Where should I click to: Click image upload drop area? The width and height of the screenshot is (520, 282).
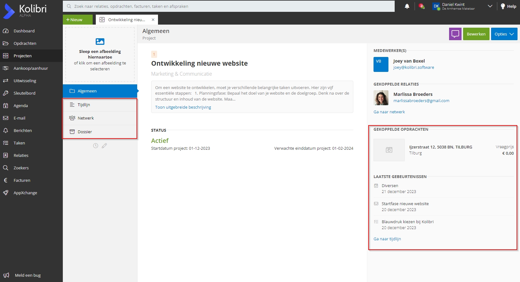tap(100, 54)
